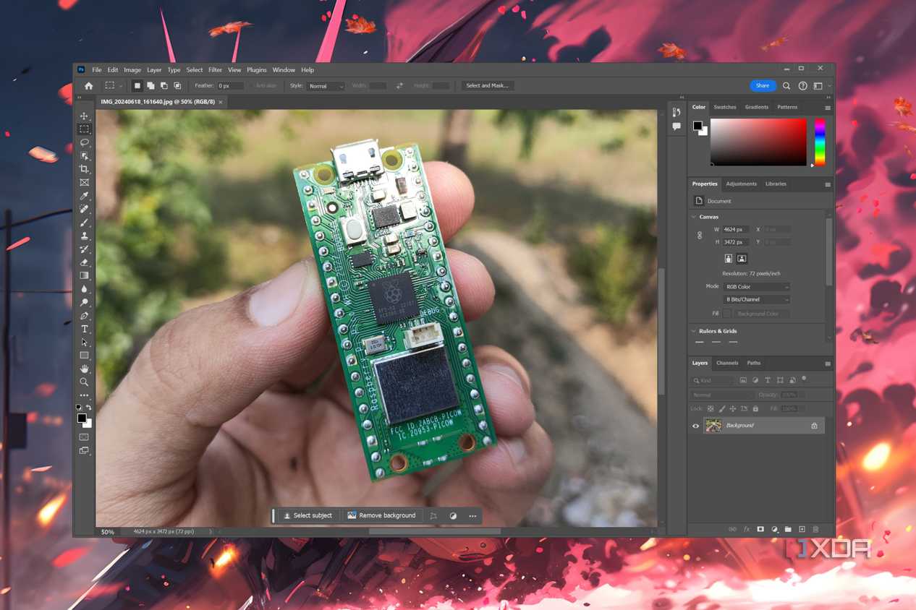Set the canvas to landscape orientation

click(x=742, y=258)
